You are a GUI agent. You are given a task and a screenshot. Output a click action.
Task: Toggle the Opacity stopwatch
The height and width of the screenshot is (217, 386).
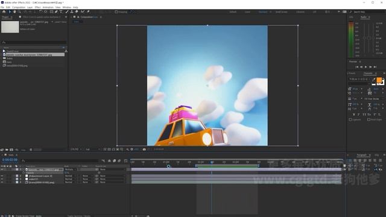pos(24,173)
